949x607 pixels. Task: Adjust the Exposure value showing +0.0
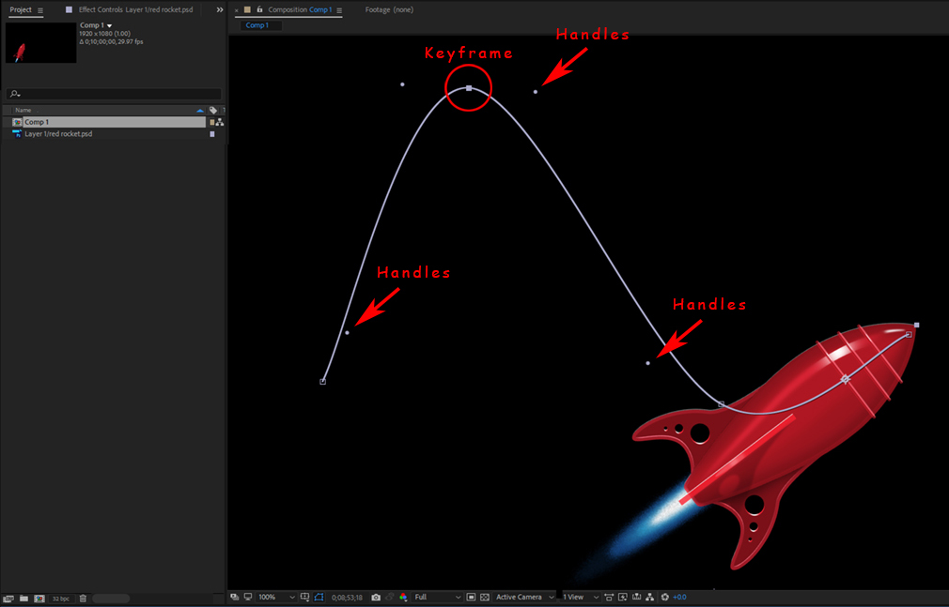(x=679, y=597)
